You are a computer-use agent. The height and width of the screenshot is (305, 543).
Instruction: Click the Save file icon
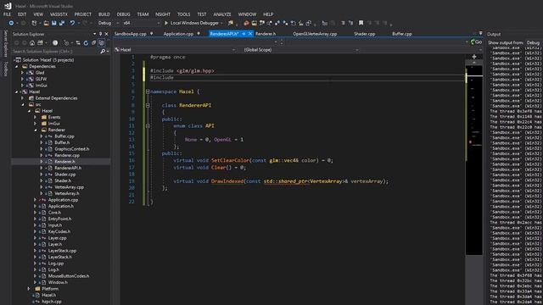54,23
